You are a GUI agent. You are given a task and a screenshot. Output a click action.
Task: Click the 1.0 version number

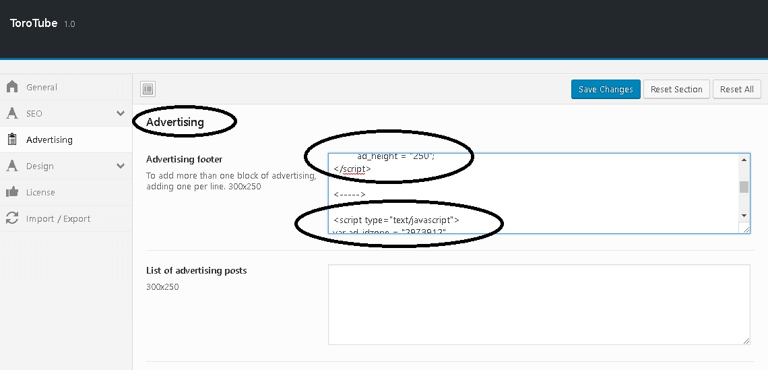coord(69,24)
